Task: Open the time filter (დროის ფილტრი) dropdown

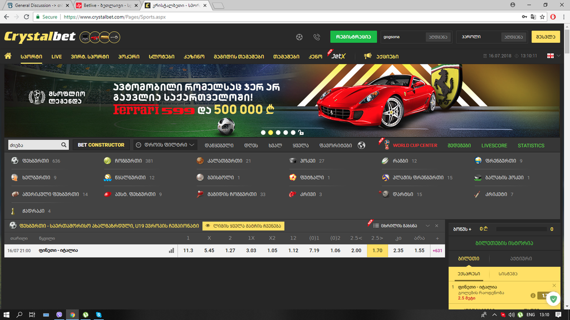Action: pyautogui.click(x=165, y=145)
